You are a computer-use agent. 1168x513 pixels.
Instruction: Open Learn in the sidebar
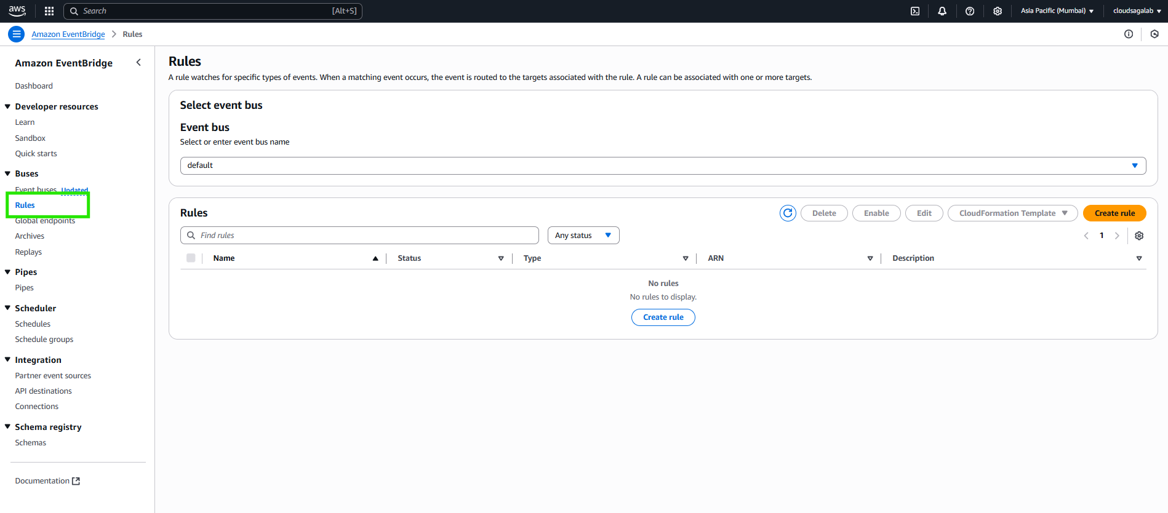(x=25, y=122)
